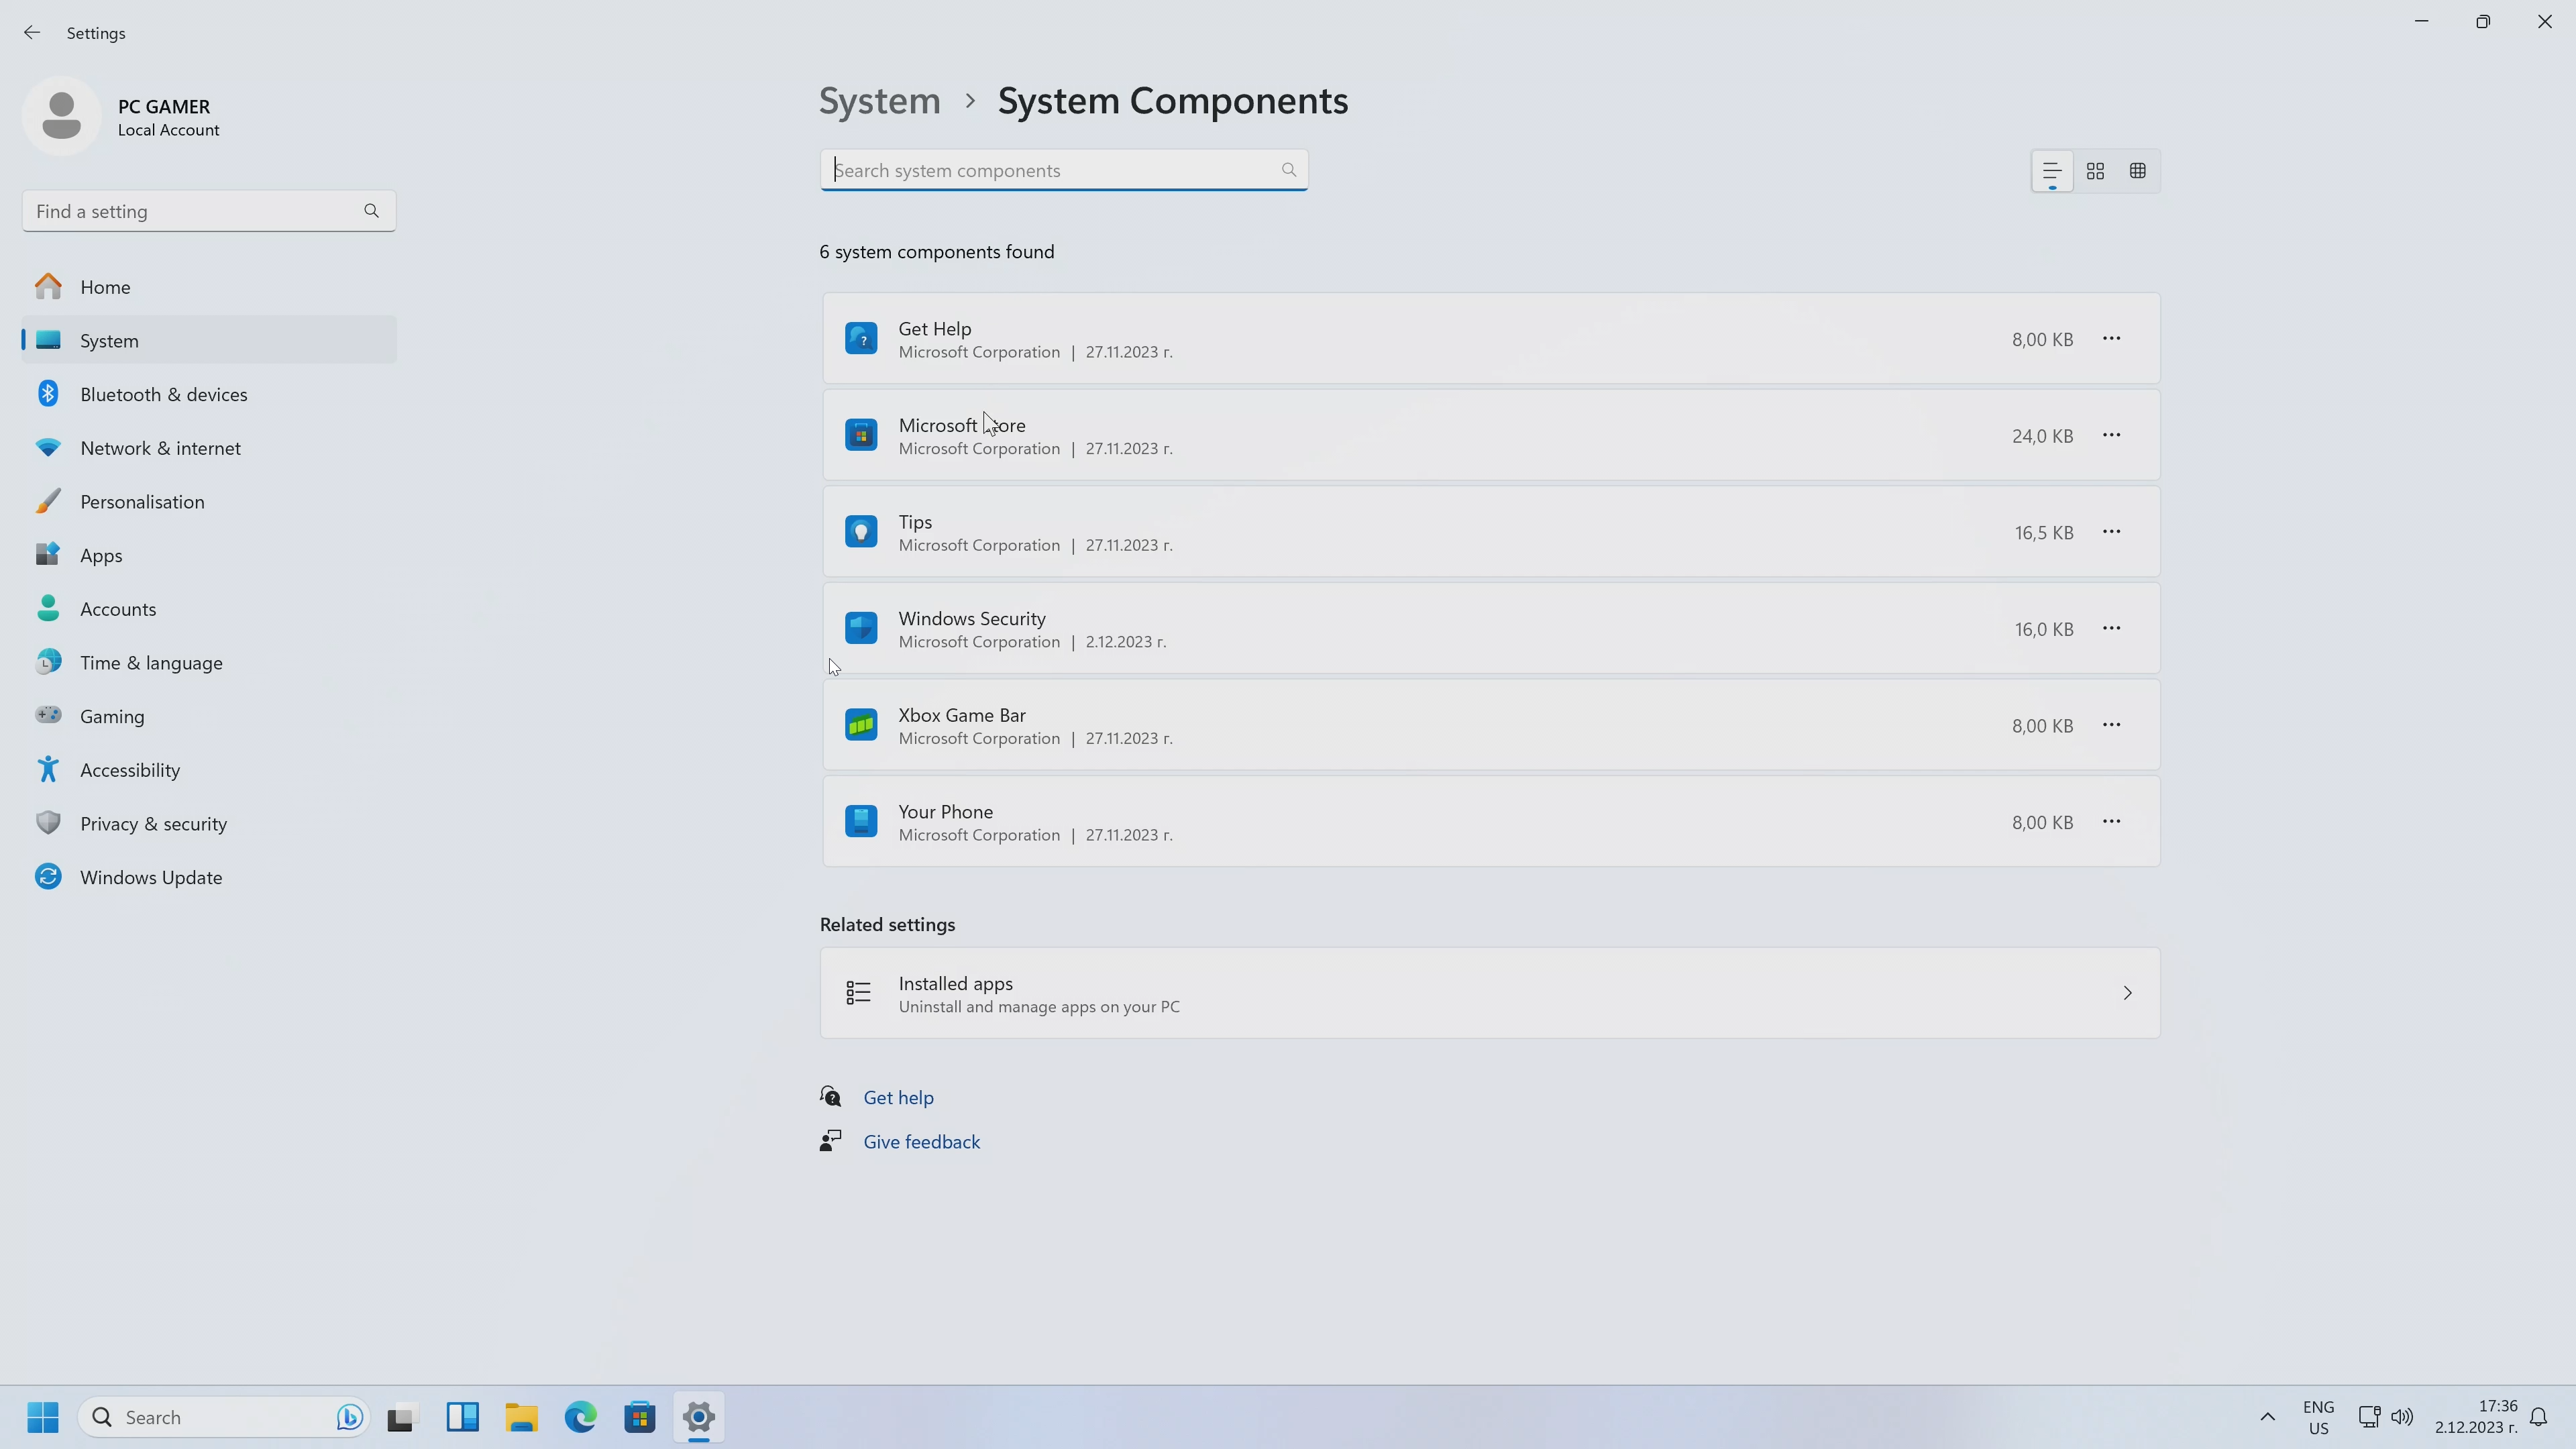This screenshot has height=1449, width=2576.
Task: Open ENG US language switcher
Action: 2318,1417
